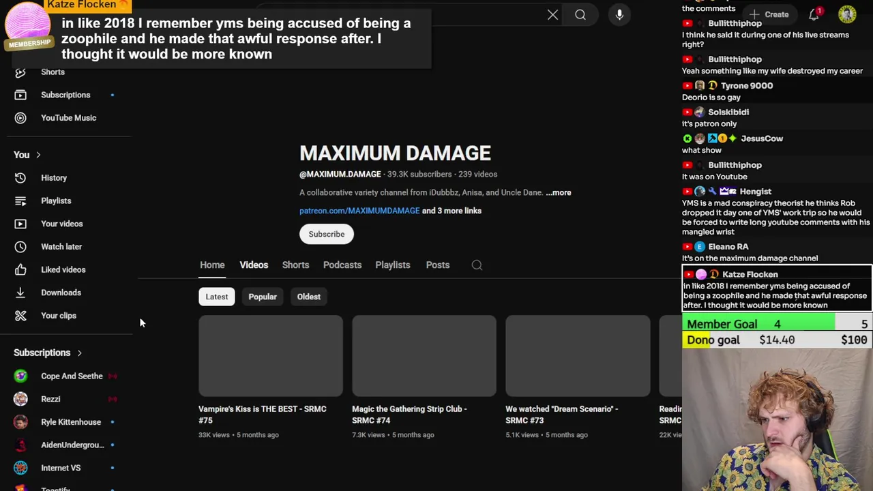873x491 pixels.
Task: Search within channel using magnifier icon
Action: coord(477,265)
